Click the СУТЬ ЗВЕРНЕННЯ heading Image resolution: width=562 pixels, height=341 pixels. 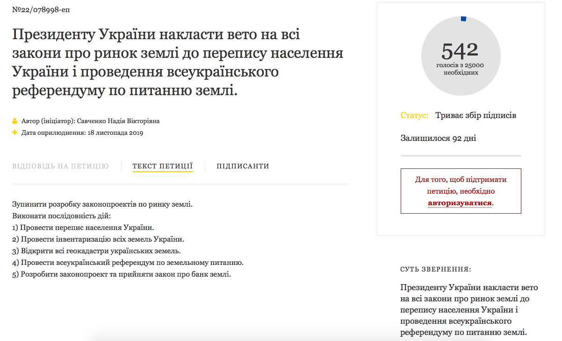pyautogui.click(x=436, y=270)
